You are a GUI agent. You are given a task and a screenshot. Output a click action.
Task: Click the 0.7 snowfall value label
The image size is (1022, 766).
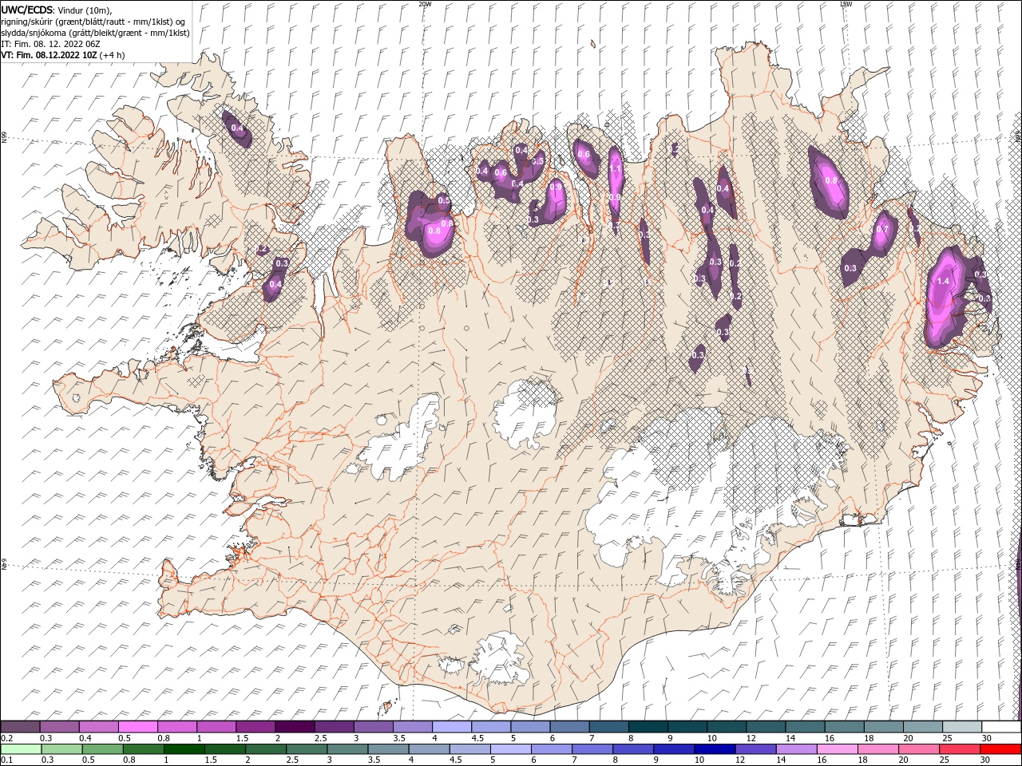click(x=882, y=229)
